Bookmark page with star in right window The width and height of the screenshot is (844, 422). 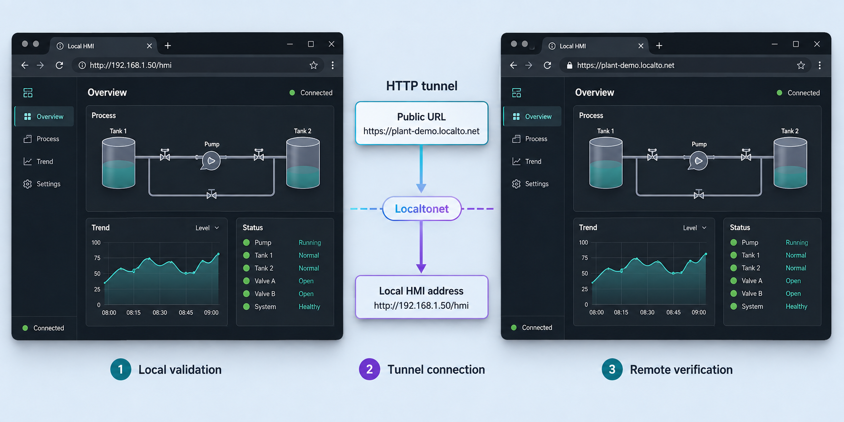pyautogui.click(x=801, y=65)
